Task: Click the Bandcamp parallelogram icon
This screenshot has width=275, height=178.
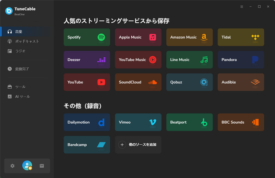Action: (x=101, y=145)
